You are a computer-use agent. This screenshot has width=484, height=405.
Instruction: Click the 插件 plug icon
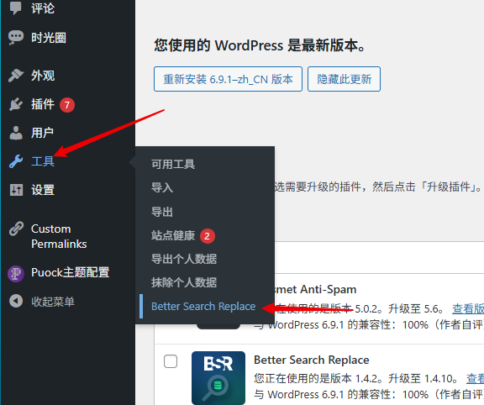pyautogui.click(x=16, y=104)
